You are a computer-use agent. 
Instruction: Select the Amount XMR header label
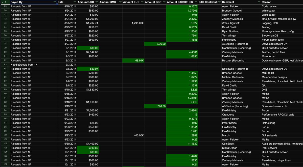(x=108, y=2)
